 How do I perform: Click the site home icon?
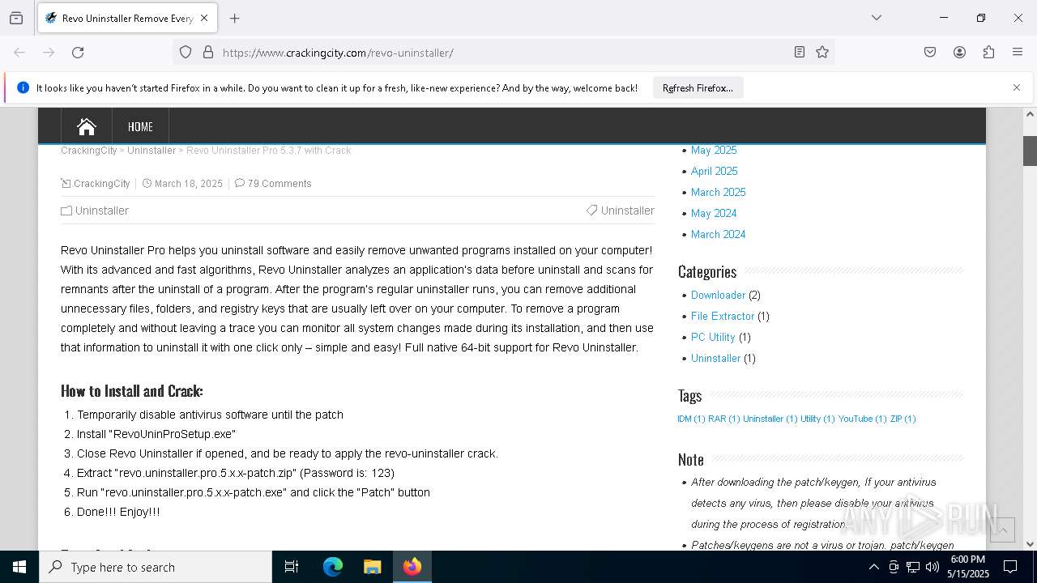pyautogui.click(x=87, y=126)
